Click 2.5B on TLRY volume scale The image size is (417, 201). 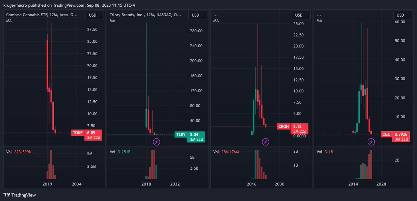coord(194,168)
